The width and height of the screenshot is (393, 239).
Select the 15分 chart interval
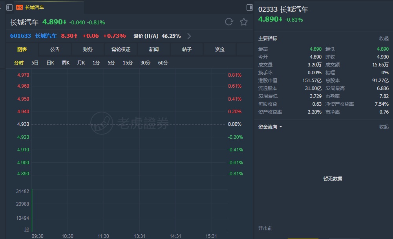pyautogui.click(x=128, y=63)
